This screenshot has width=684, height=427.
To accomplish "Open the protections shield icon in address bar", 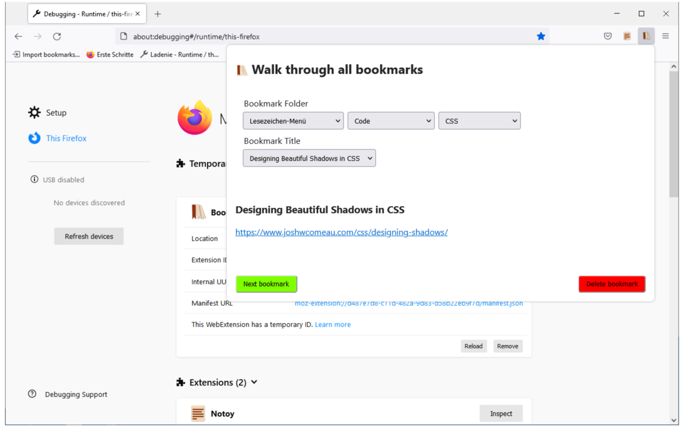I will [x=608, y=36].
